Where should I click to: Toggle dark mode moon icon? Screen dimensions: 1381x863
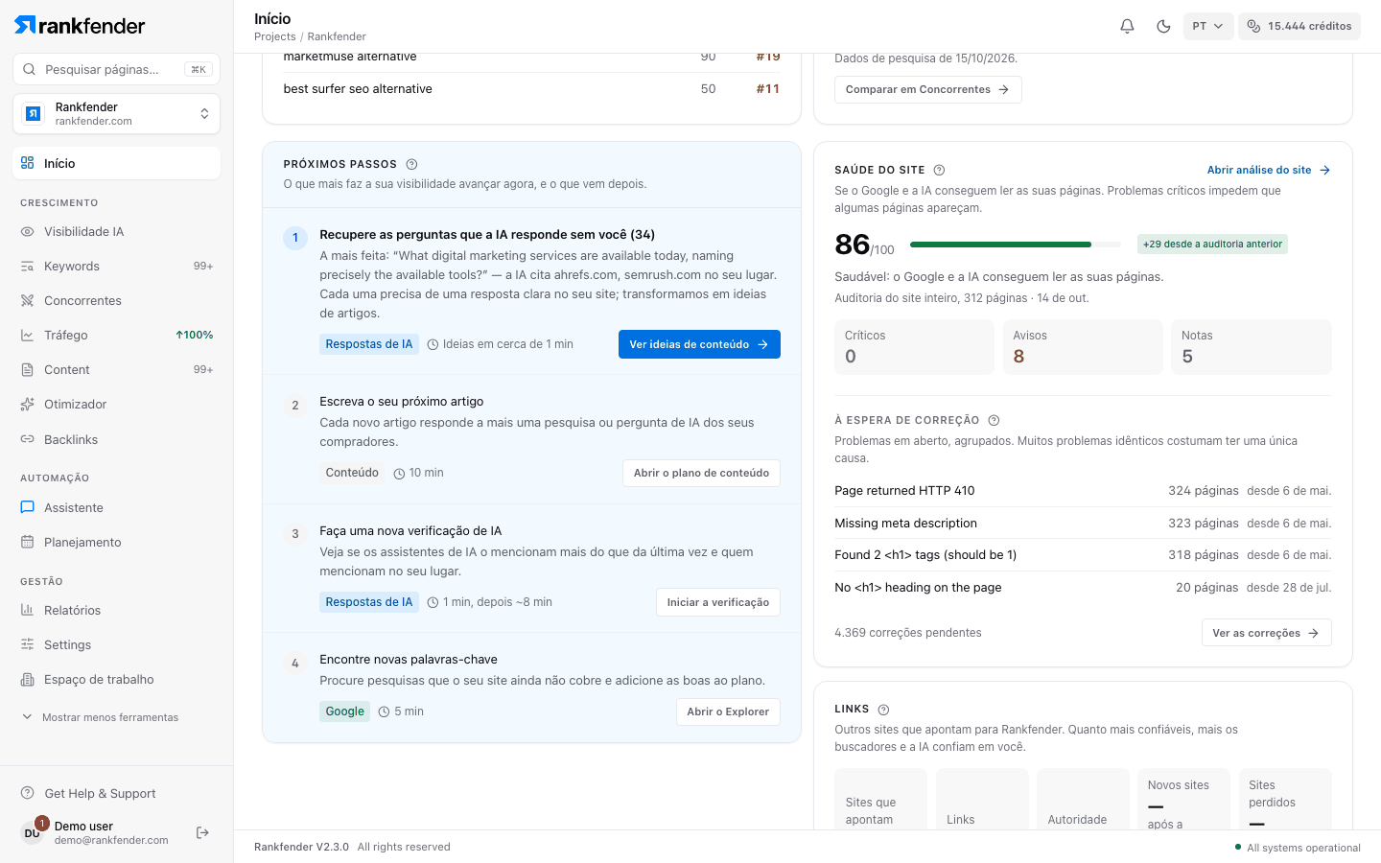pyautogui.click(x=1163, y=26)
